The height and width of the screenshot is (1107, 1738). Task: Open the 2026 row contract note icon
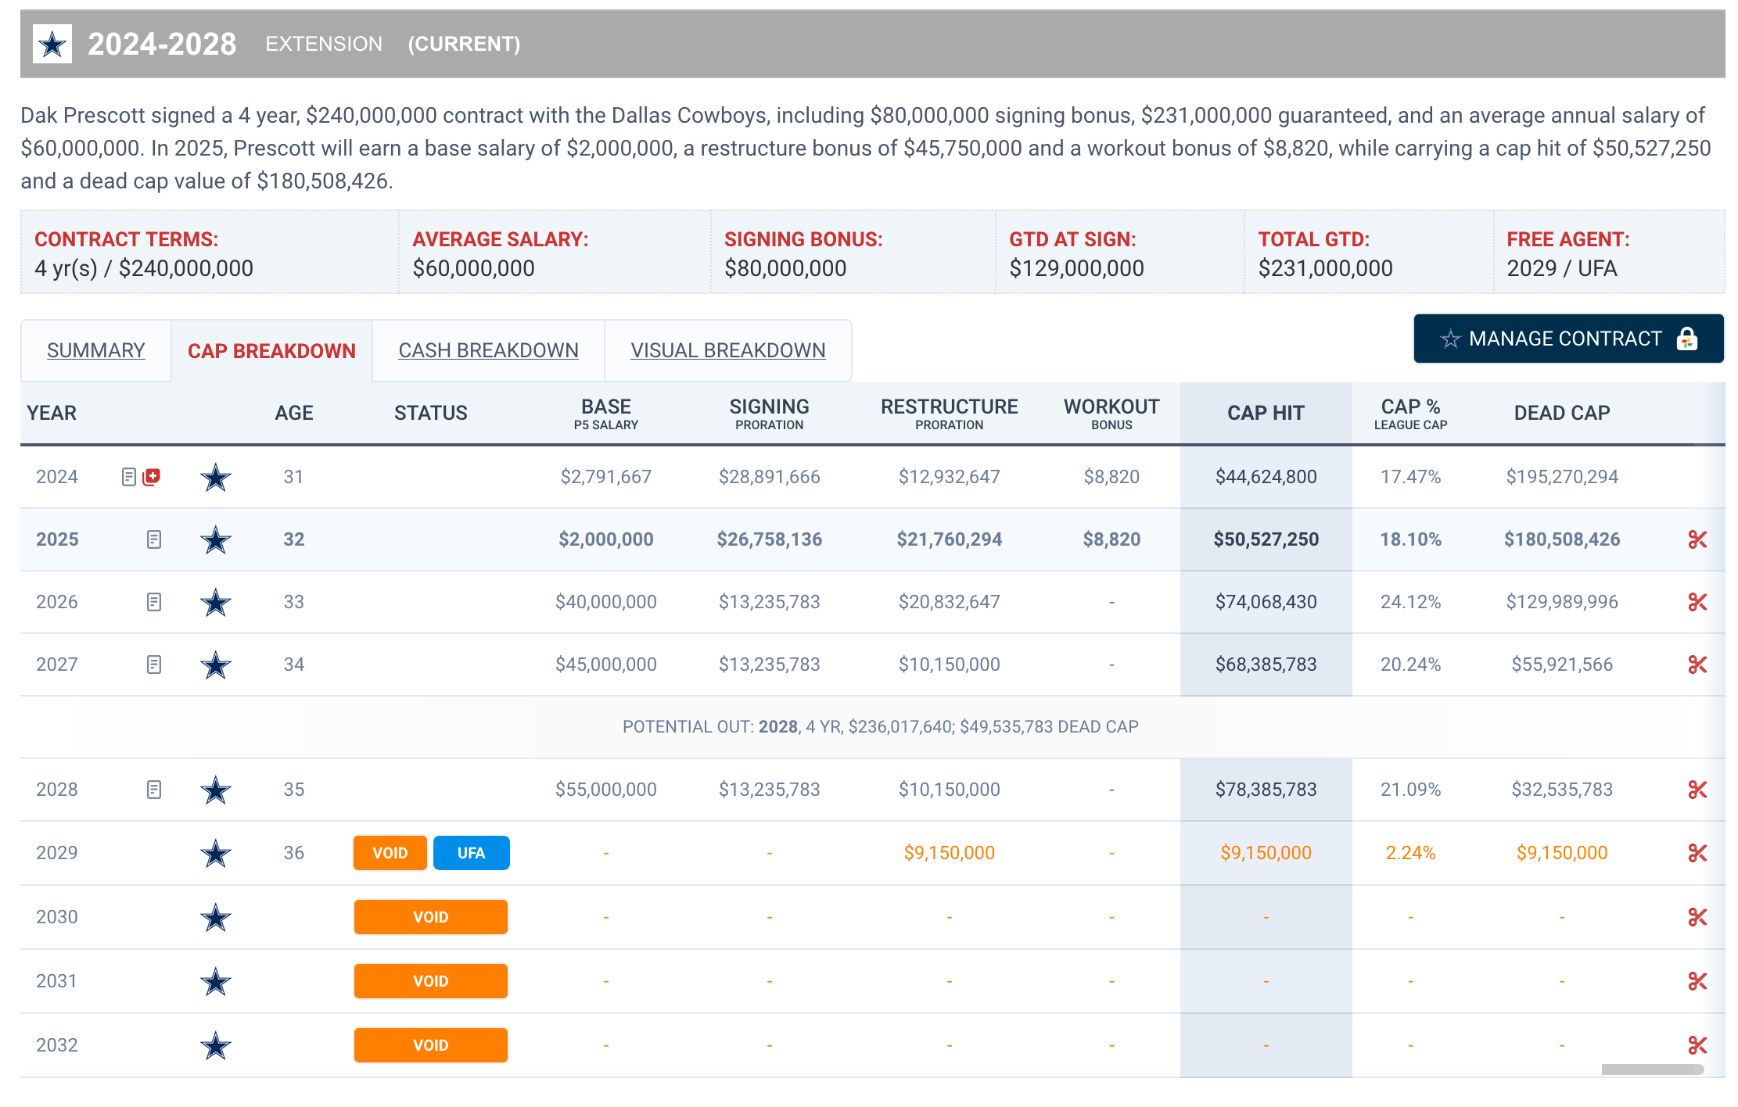(x=154, y=602)
